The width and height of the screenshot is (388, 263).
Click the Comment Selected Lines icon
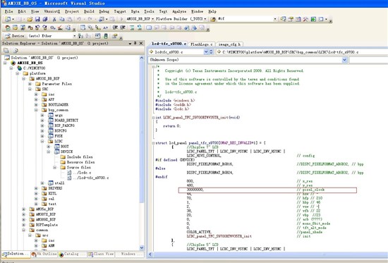[132, 27]
